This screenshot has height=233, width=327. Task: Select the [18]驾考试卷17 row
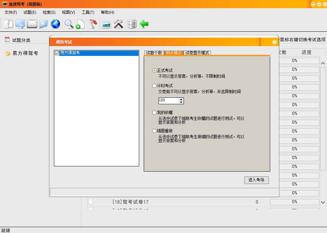point(203,202)
